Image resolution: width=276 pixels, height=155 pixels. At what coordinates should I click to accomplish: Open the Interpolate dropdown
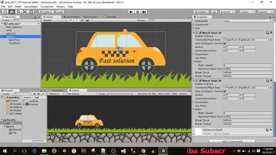[248, 21]
